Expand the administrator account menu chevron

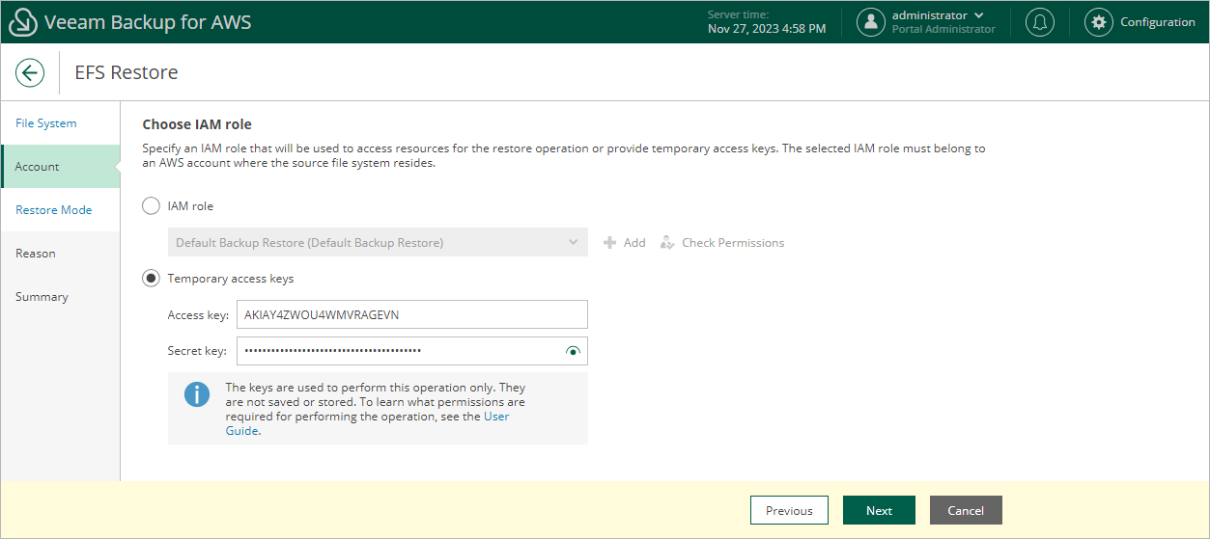coord(979,15)
